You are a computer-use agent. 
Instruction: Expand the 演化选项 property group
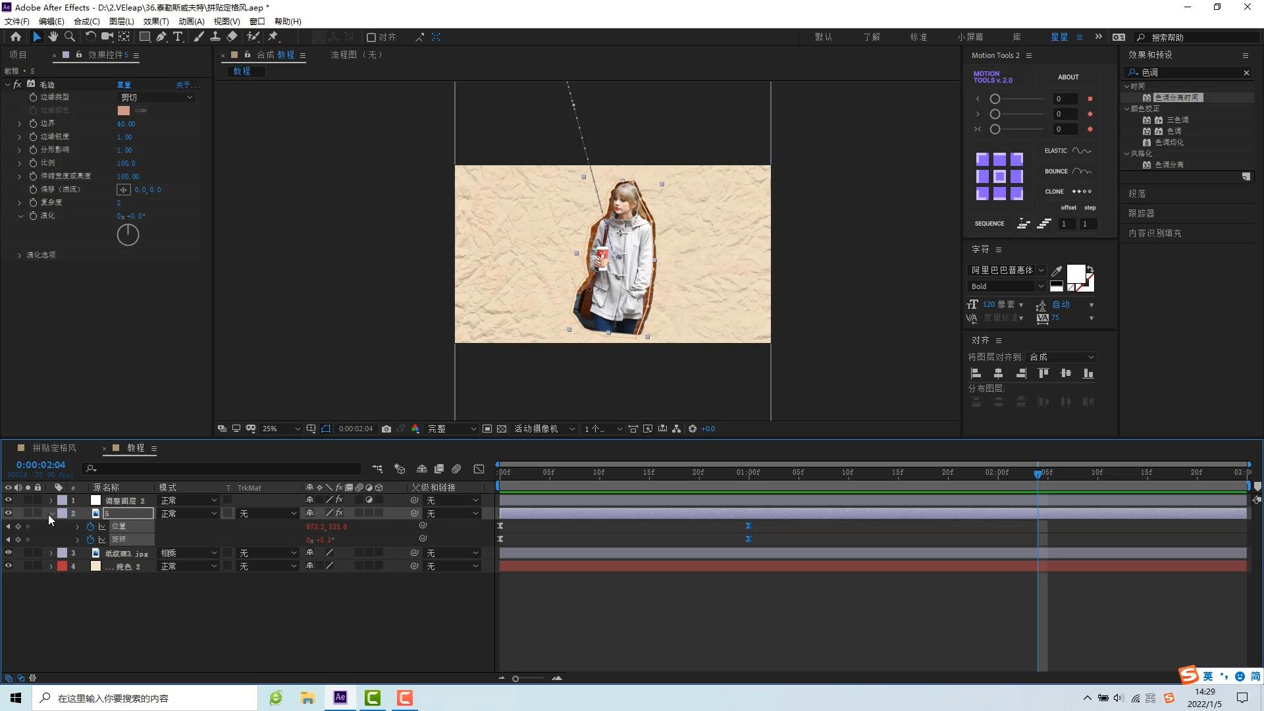pos(19,255)
